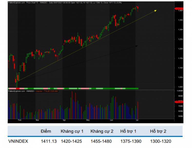Screen dimensions: 192x148
Task: Select the Jun label on time axis
Action: pos(112,120)
